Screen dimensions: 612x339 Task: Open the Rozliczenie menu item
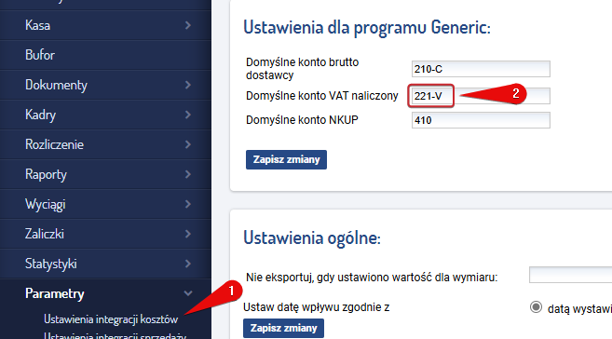105,144
